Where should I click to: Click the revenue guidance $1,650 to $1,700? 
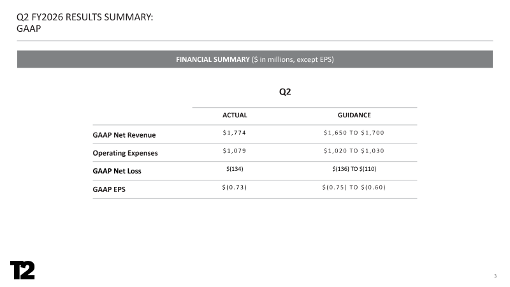click(354, 133)
